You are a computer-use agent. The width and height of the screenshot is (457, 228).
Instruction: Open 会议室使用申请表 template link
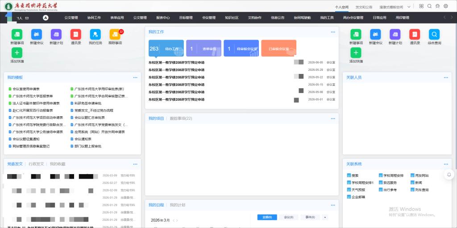point(26,89)
